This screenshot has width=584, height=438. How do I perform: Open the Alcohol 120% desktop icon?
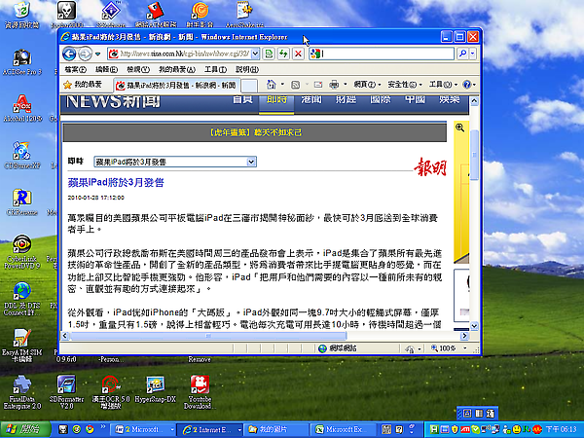point(22,109)
